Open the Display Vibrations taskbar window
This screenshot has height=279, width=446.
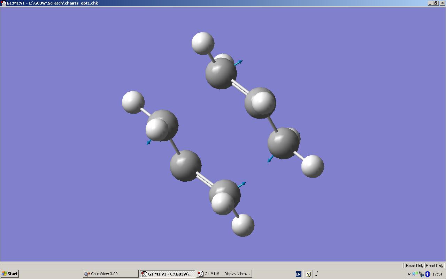[x=224, y=274]
